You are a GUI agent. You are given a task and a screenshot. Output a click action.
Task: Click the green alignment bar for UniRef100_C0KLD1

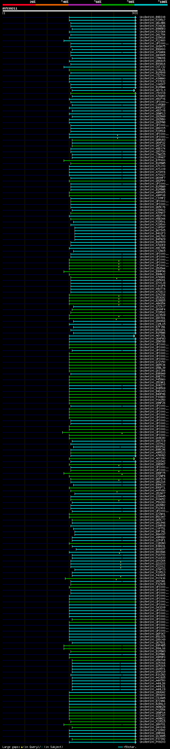103,70
